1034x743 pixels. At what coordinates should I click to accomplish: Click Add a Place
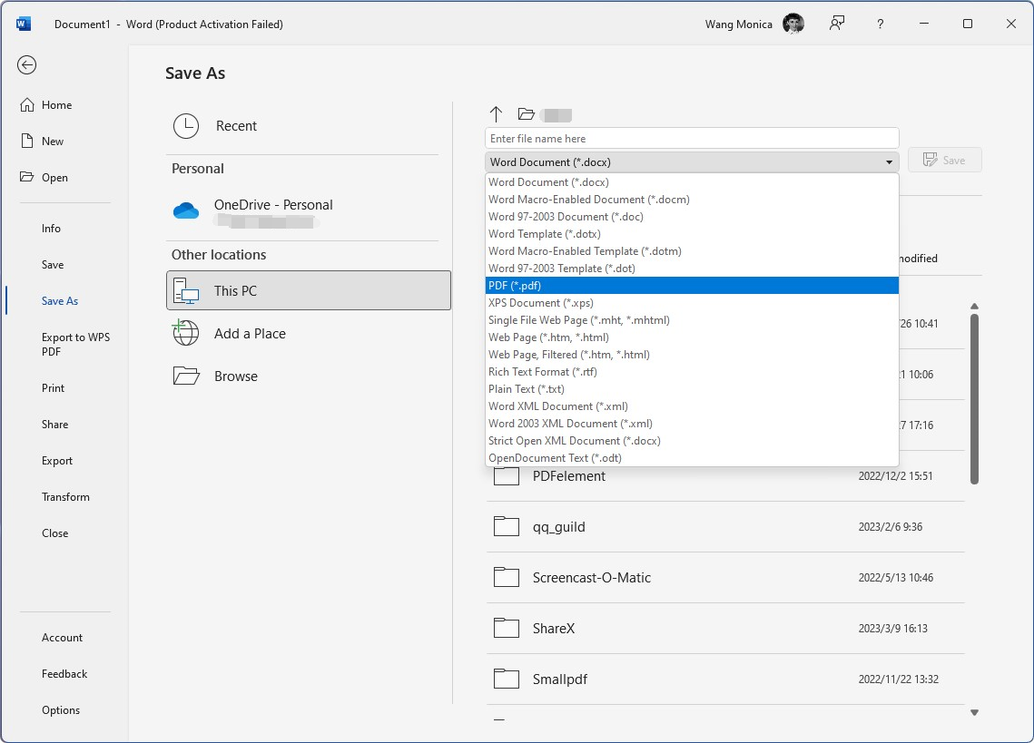(309, 334)
